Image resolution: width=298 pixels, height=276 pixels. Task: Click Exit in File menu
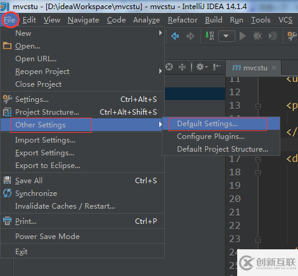(82, 252)
